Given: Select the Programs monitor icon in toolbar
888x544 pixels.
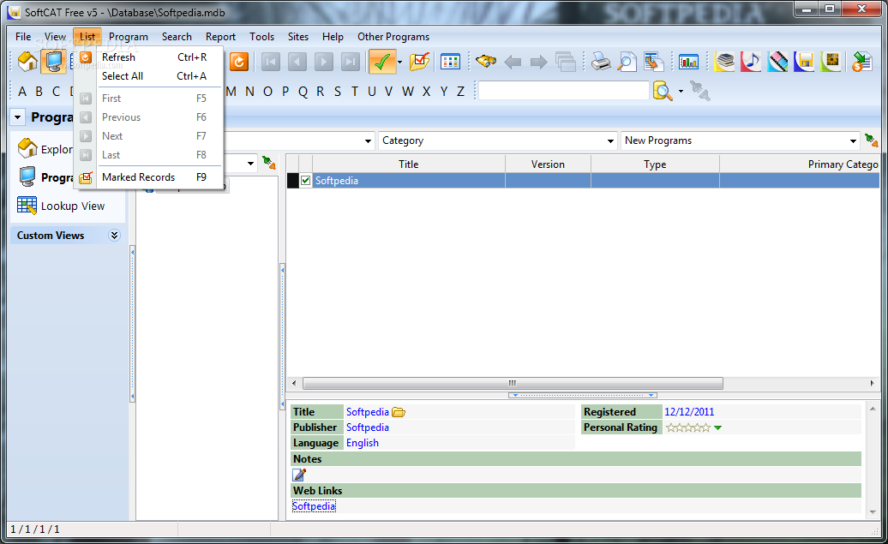Looking at the screenshot, I should [54, 62].
